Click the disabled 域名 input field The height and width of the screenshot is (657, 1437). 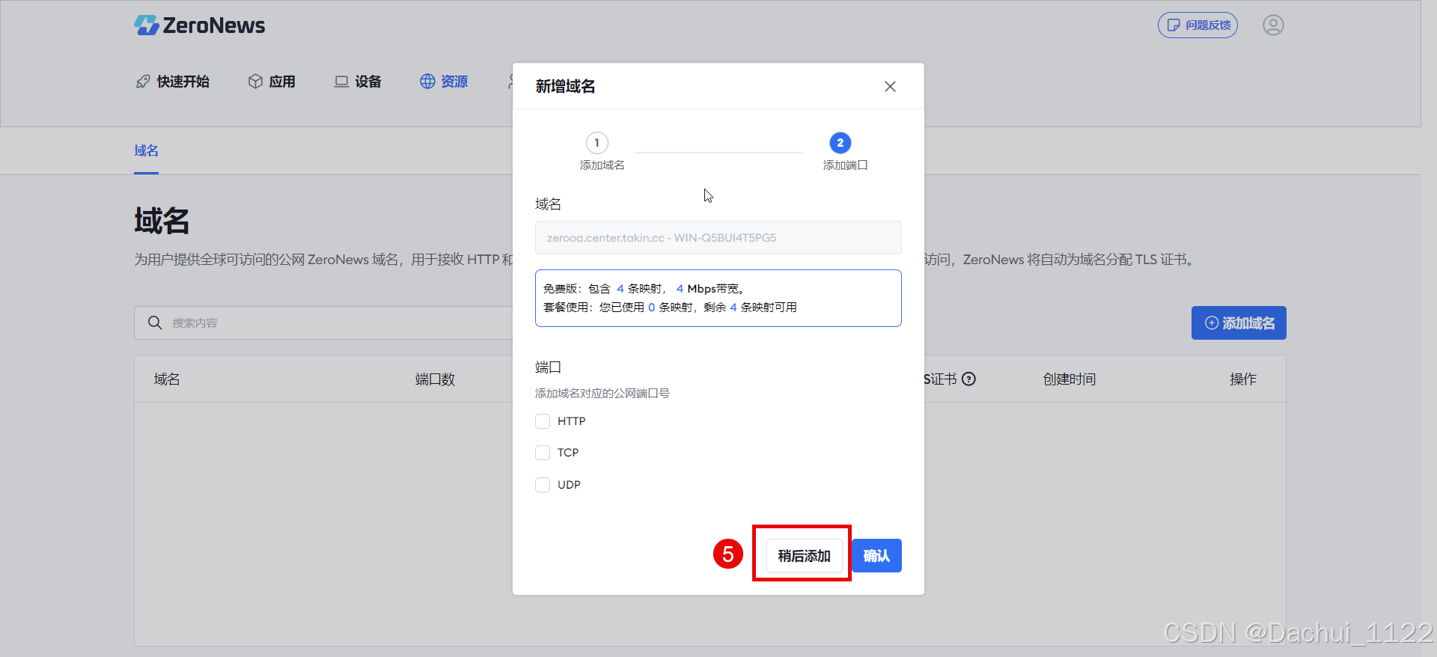(x=718, y=238)
